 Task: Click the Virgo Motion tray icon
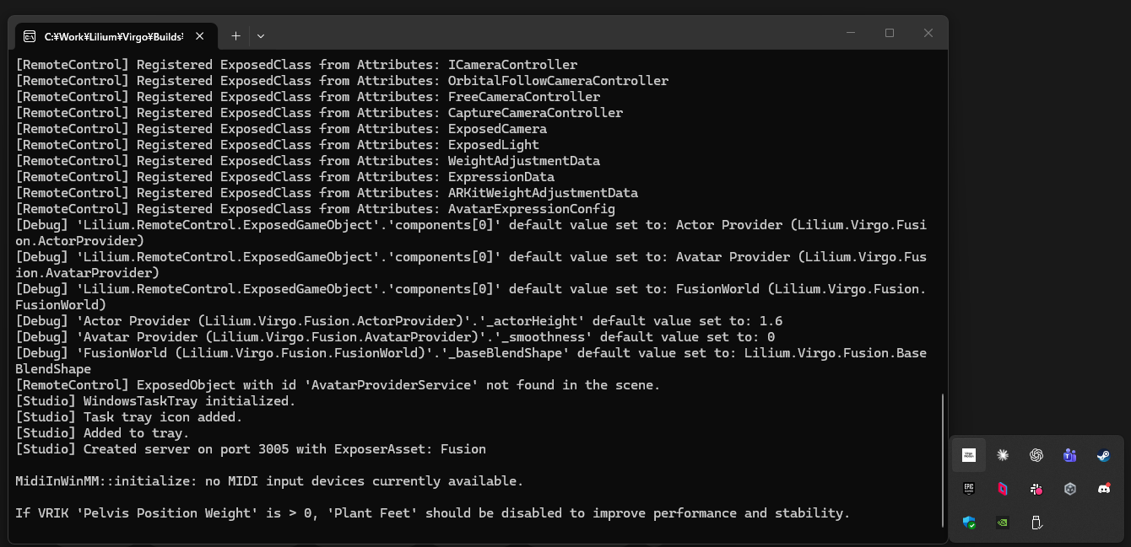(x=969, y=455)
